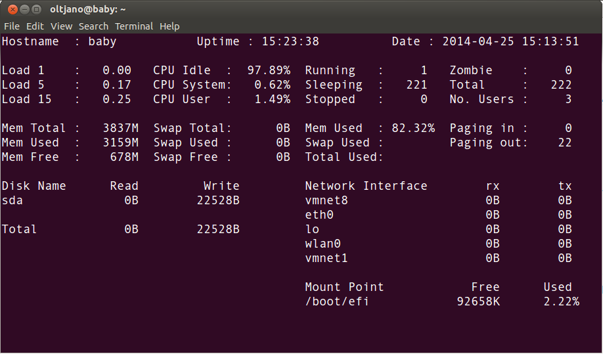Open the Edit menu
The width and height of the screenshot is (603, 354).
[x=35, y=26]
